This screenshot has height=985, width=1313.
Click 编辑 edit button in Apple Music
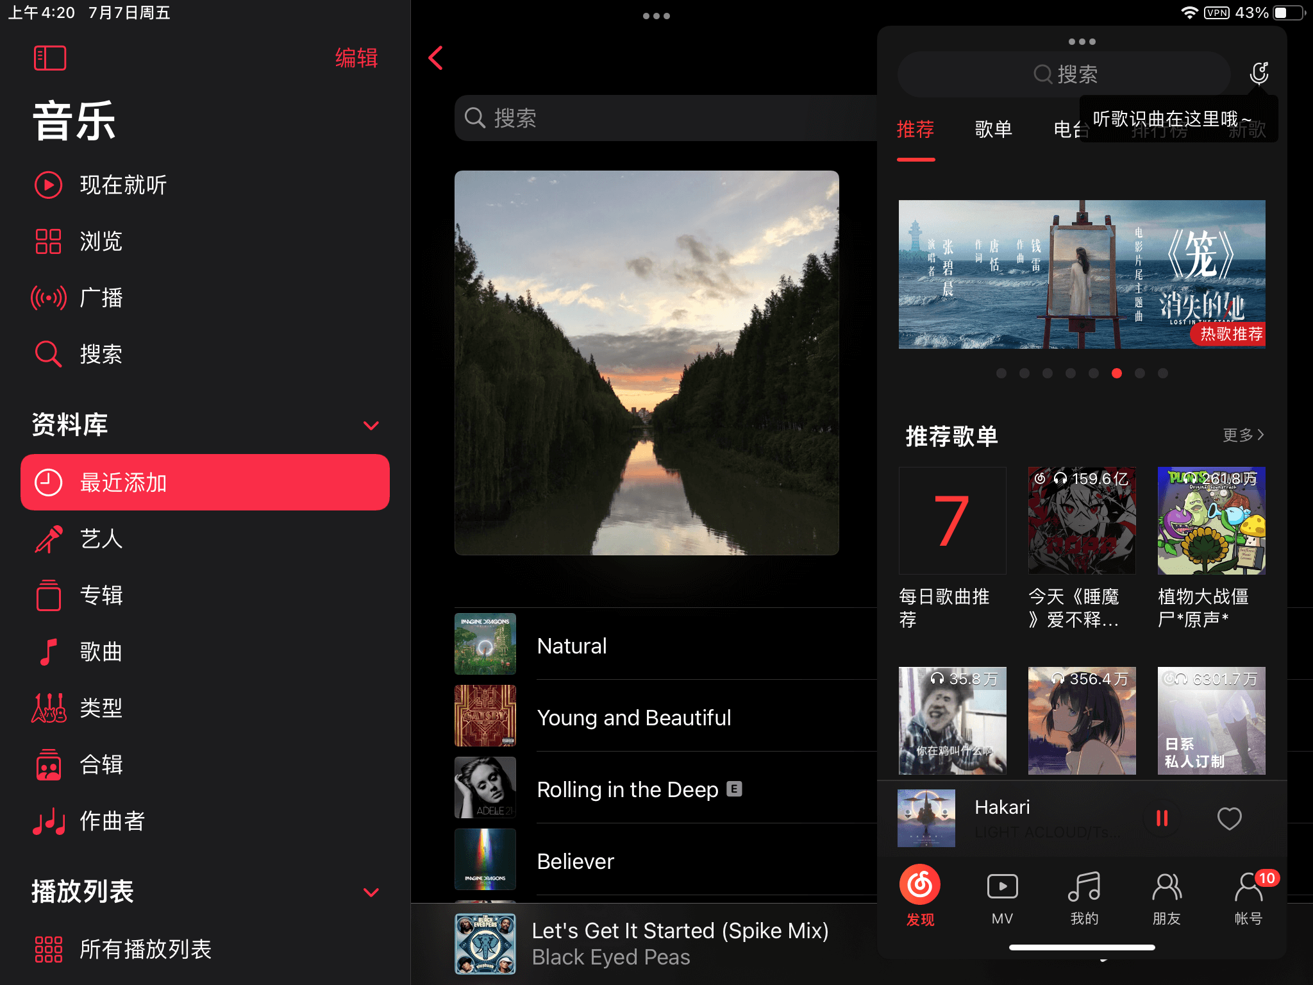[x=356, y=60]
